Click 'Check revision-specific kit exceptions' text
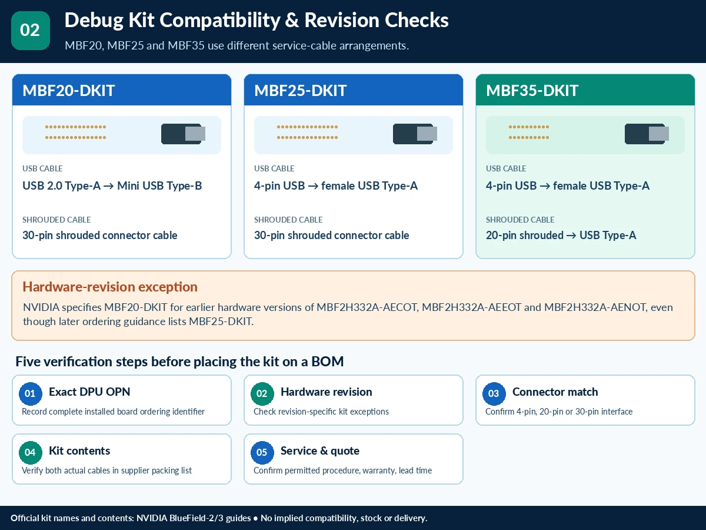The height and width of the screenshot is (530, 706). pyautogui.click(x=321, y=412)
